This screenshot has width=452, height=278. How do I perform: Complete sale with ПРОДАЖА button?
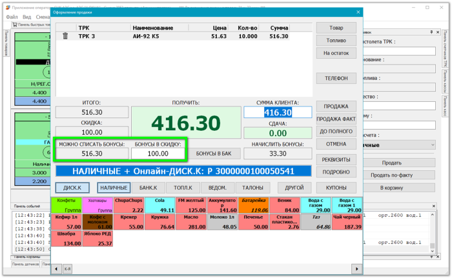[x=336, y=106]
